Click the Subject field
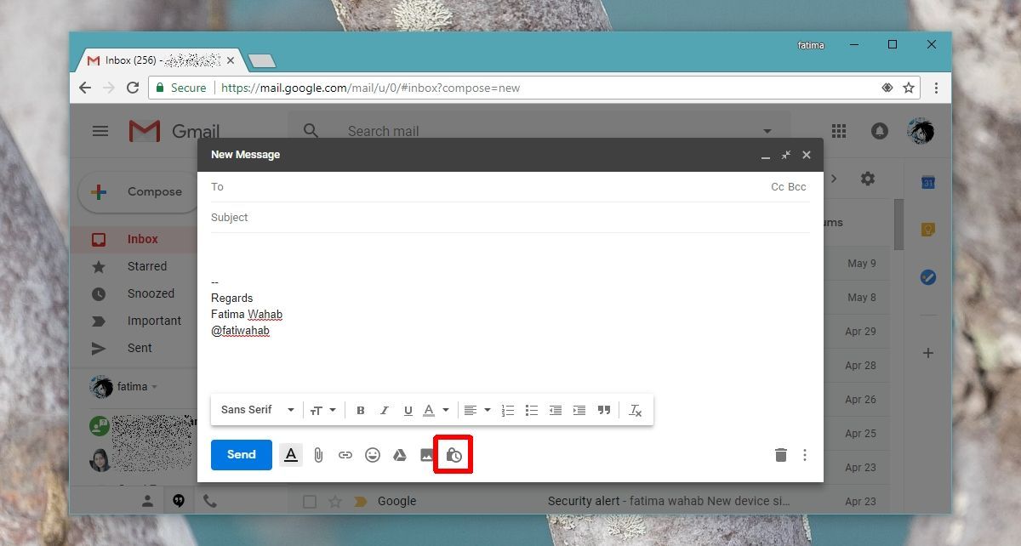The height and width of the screenshot is (546, 1021). click(x=510, y=218)
